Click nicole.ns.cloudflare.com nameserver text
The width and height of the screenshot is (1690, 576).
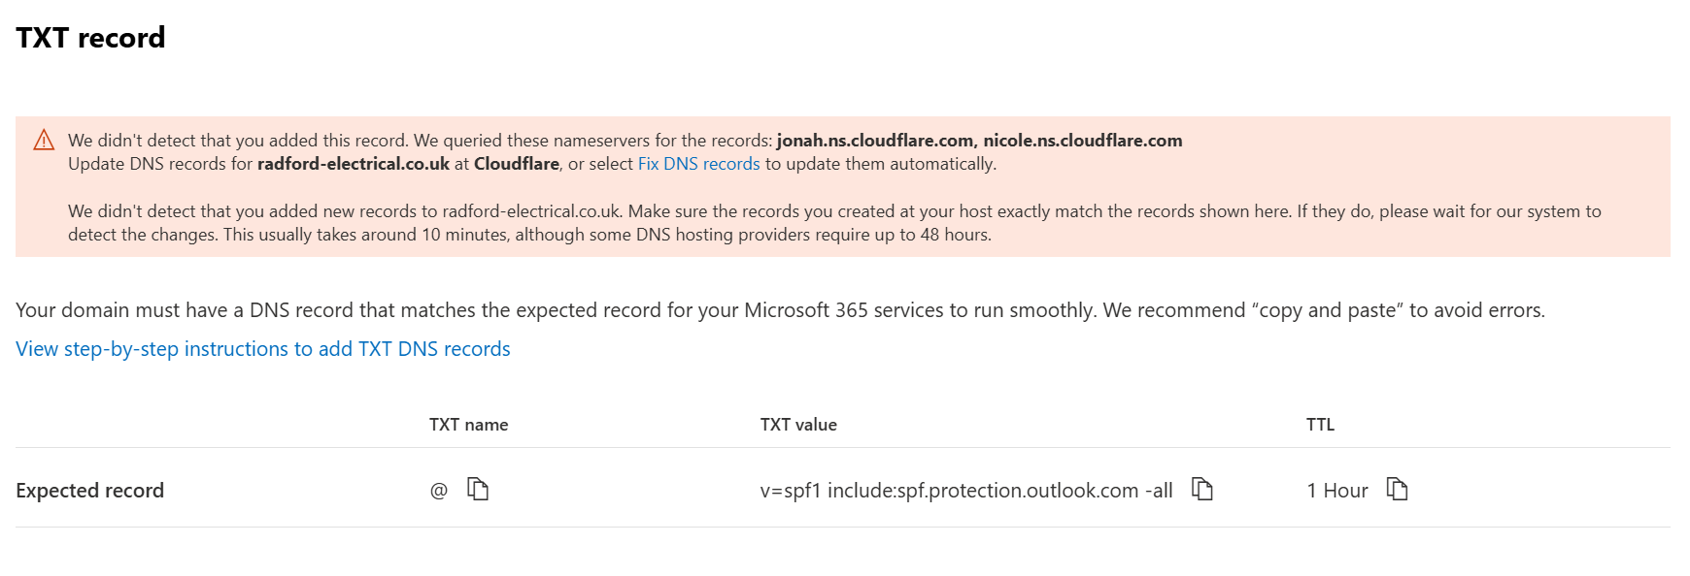pos(1083,141)
